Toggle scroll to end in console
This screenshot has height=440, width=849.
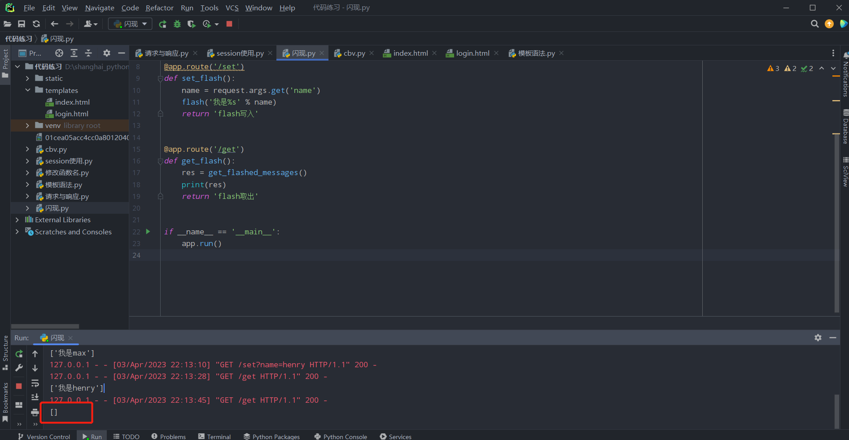click(x=35, y=397)
